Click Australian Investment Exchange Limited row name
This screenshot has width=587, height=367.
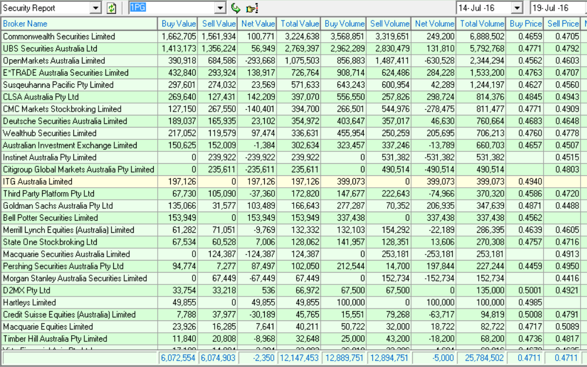point(69,145)
